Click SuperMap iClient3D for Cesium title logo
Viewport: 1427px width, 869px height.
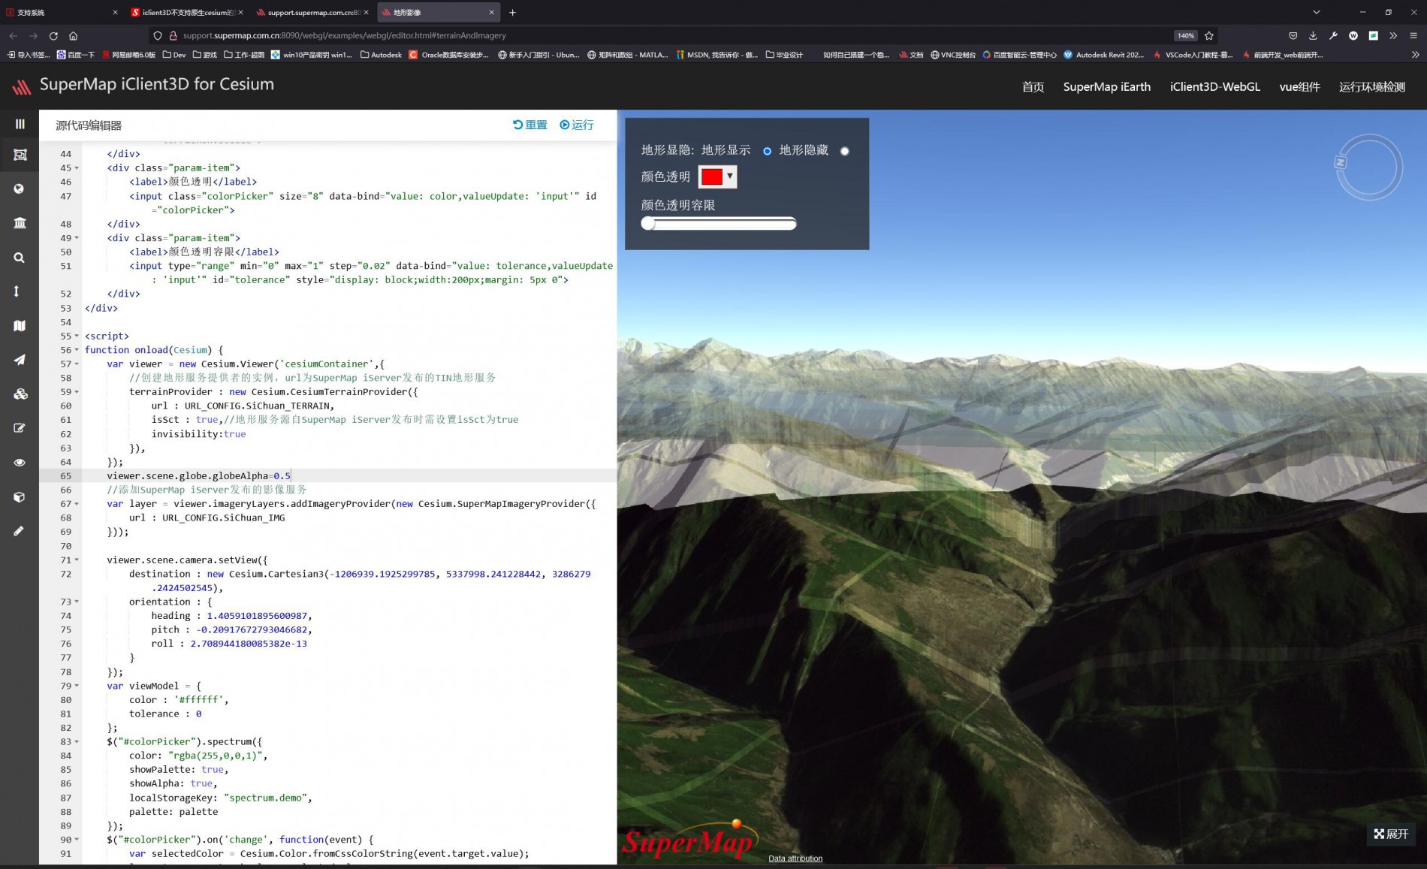[x=143, y=85]
